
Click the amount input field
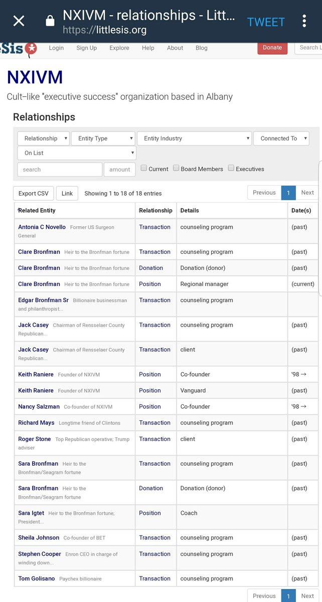click(x=120, y=170)
